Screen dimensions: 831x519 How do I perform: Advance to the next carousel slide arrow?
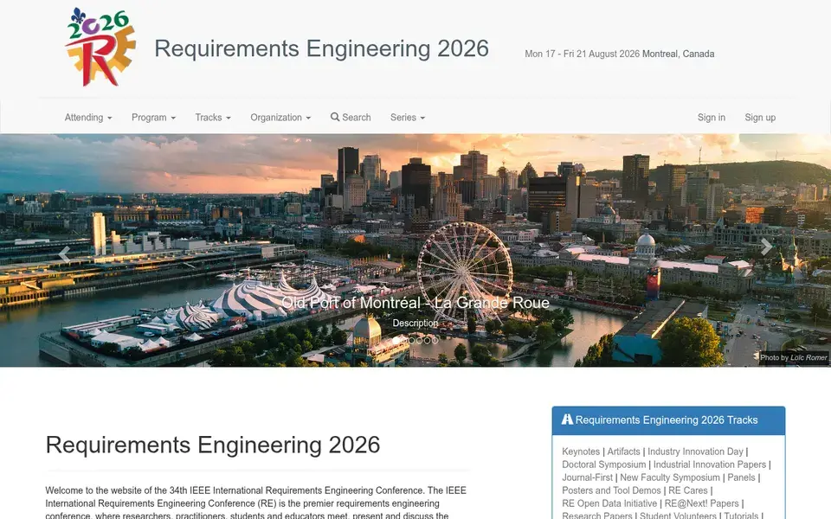click(766, 247)
